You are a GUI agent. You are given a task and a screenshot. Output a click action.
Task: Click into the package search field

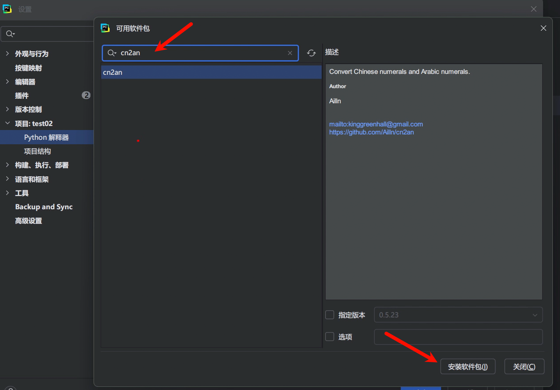(200, 53)
